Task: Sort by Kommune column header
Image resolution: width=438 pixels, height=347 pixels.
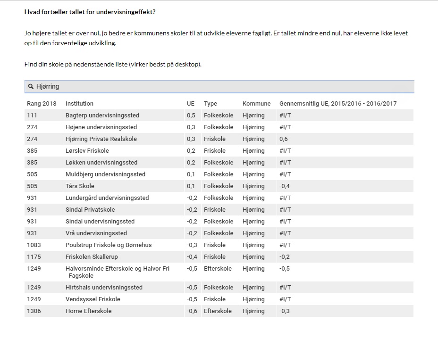Action: pos(256,103)
